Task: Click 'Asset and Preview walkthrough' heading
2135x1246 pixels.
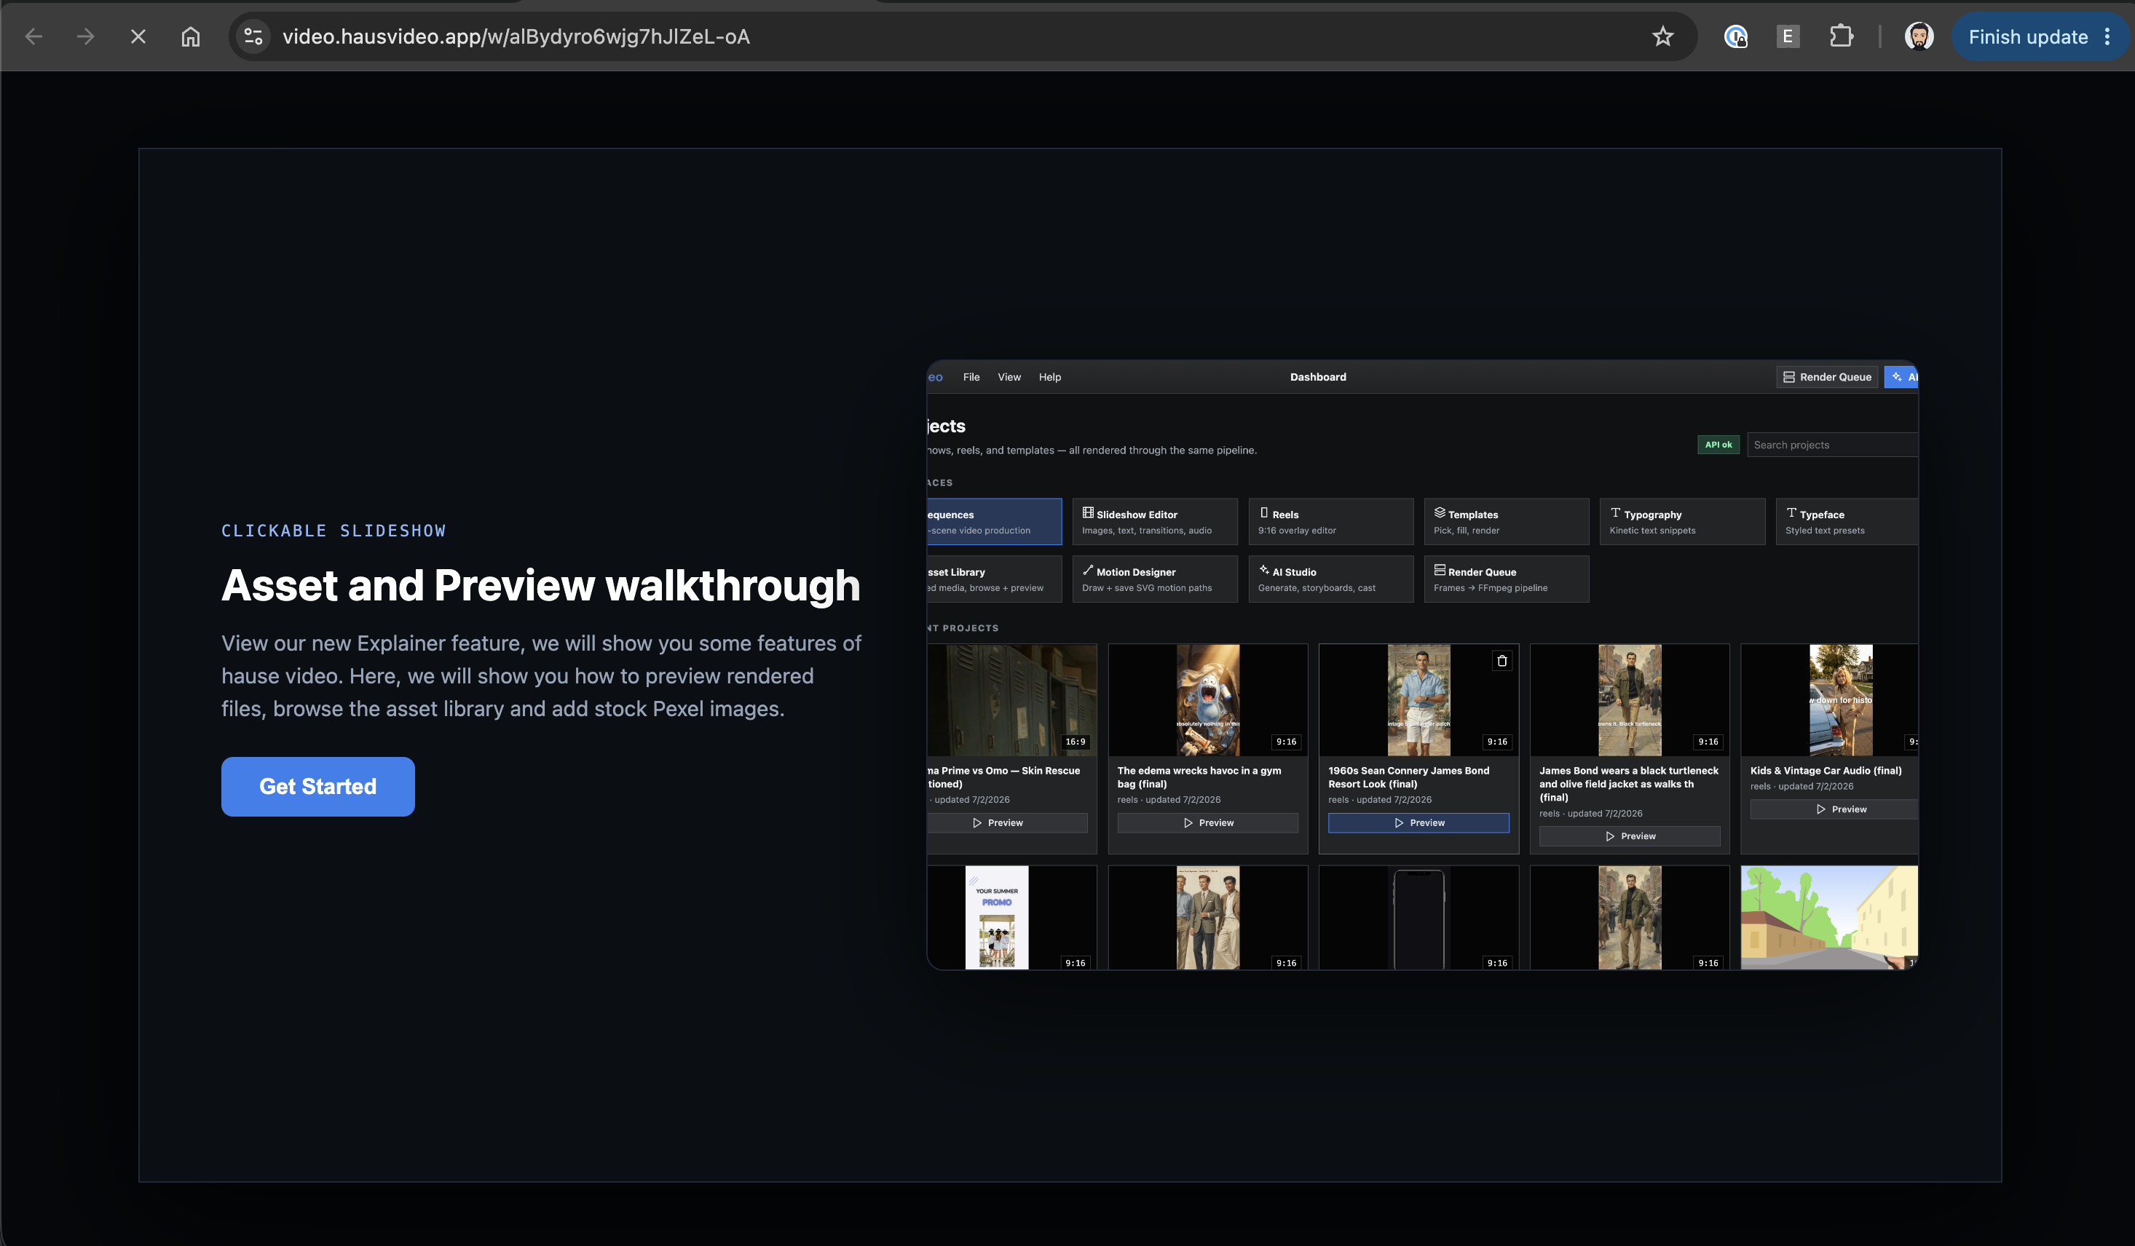Action: [x=540, y=585]
